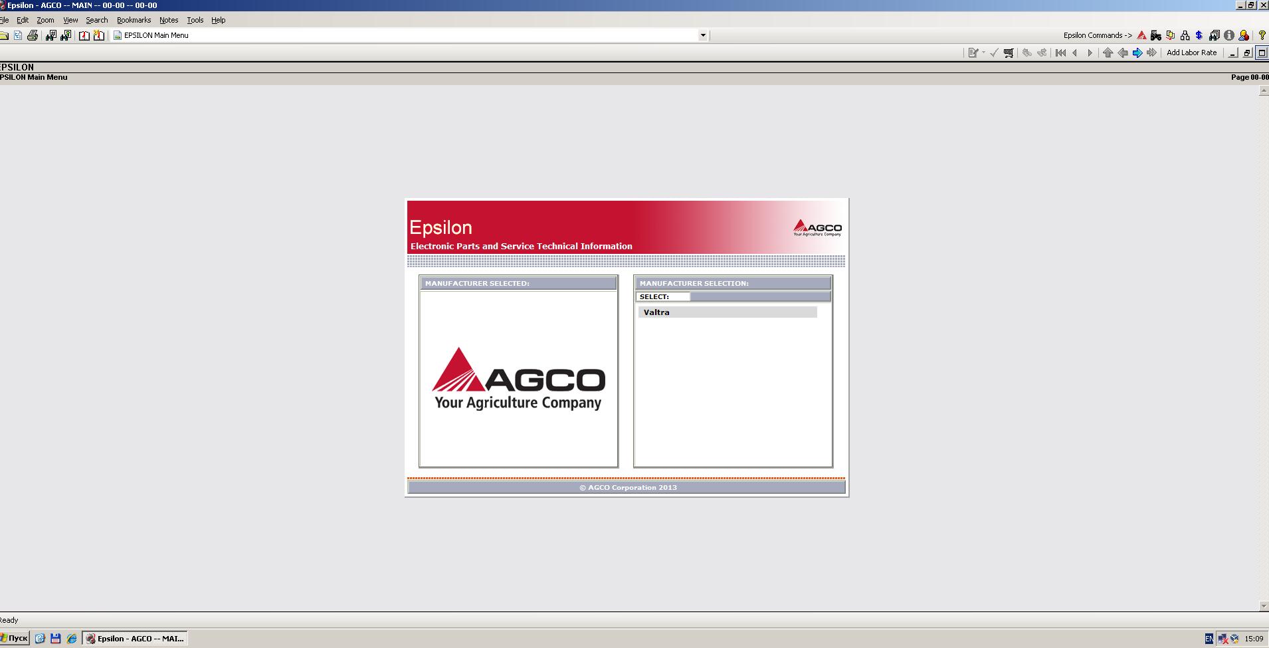The image size is (1269, 648).
Task: Click the gray left arrow icon
Action: (1123, 53)
